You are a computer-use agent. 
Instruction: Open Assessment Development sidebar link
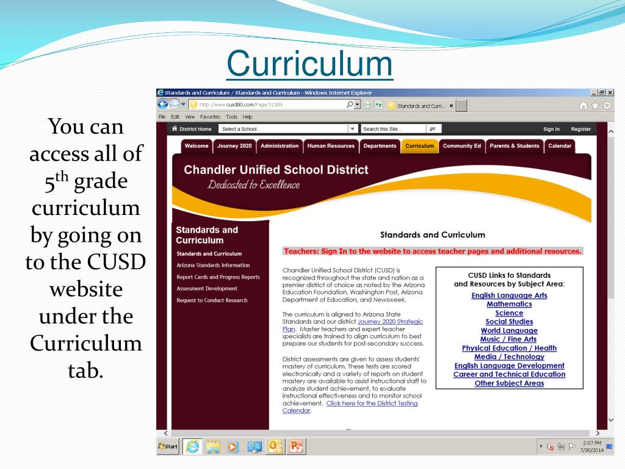point(207,289)
